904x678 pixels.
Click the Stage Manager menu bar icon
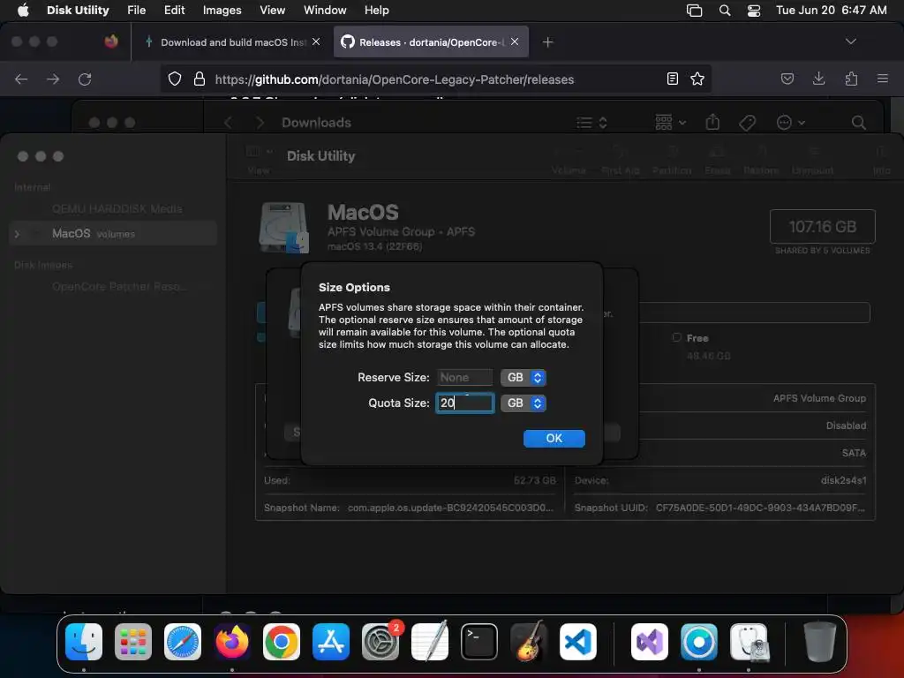[694, 11]
